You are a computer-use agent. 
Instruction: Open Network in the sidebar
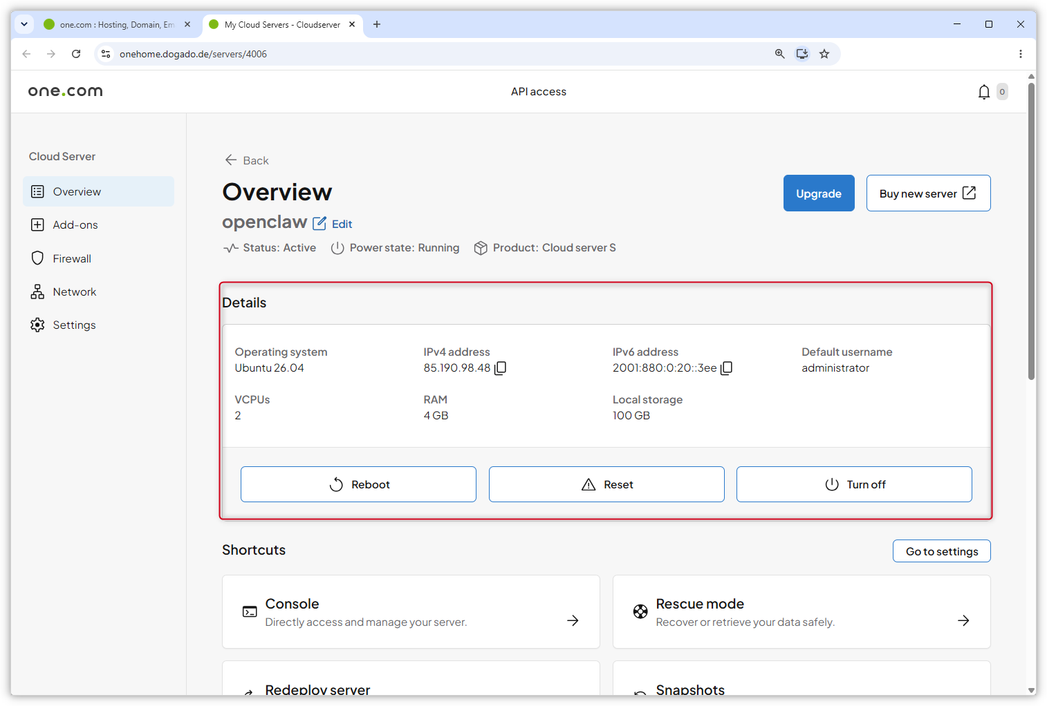click(99, 292)
